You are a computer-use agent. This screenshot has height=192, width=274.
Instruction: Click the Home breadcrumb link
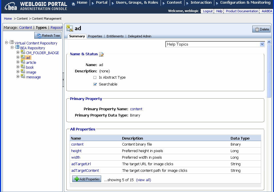pyautogui.click(x=8, y=19)
